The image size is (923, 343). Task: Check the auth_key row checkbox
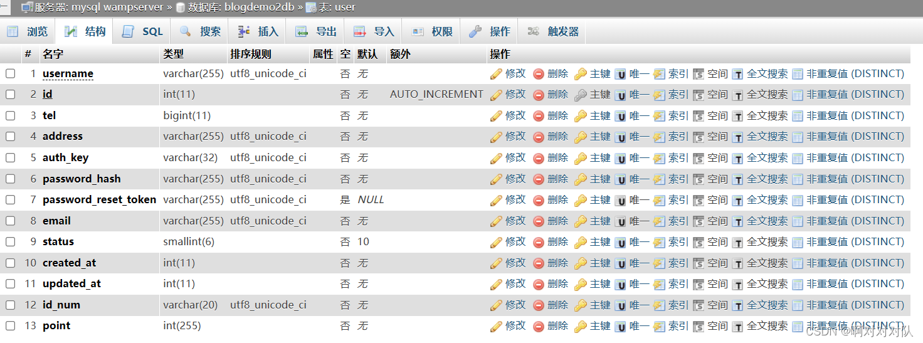pyautogui.click(x=11, y=157)
